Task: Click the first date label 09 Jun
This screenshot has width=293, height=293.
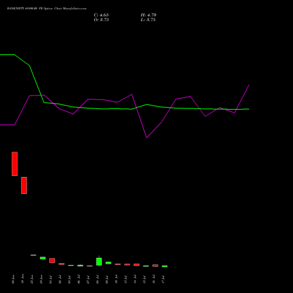Action: (x=13, y=279)
